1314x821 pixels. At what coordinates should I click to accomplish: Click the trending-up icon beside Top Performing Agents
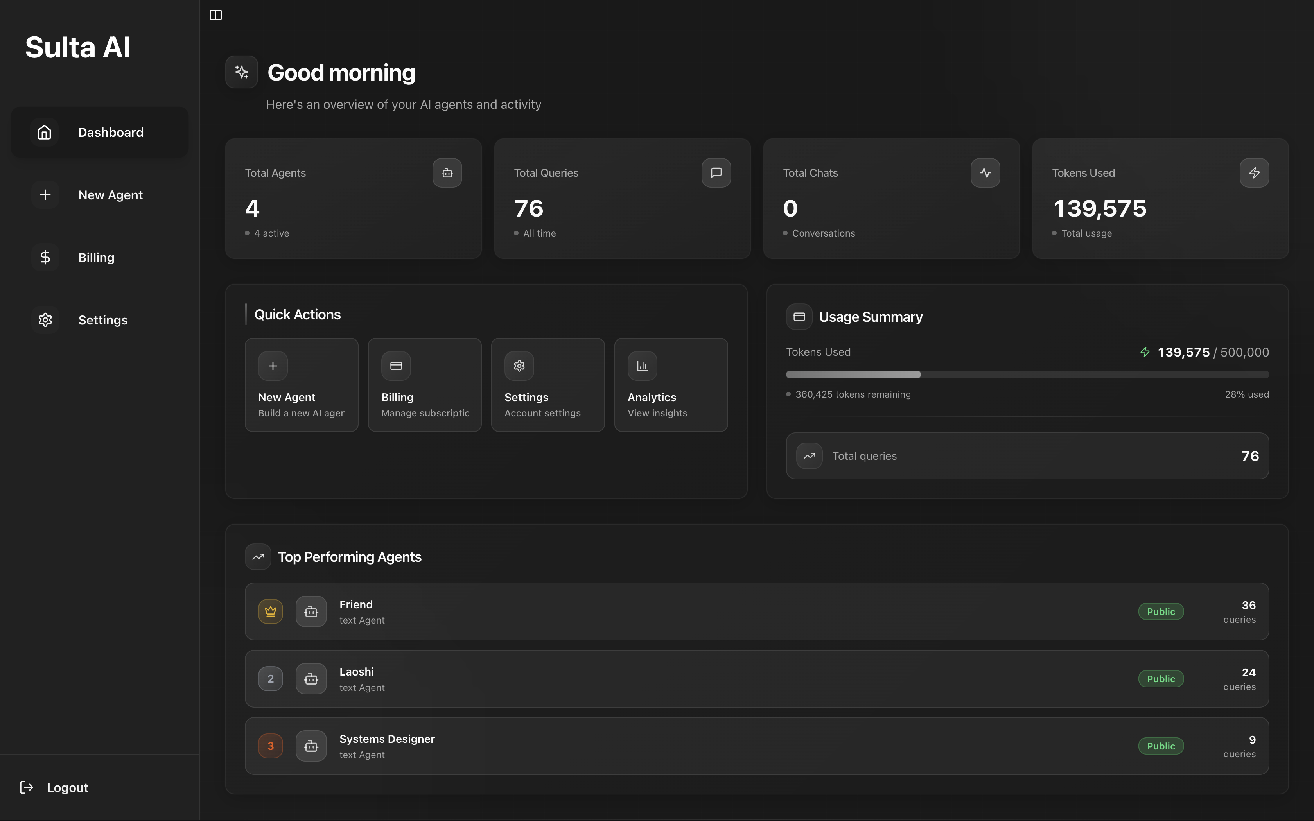(258, 557)
